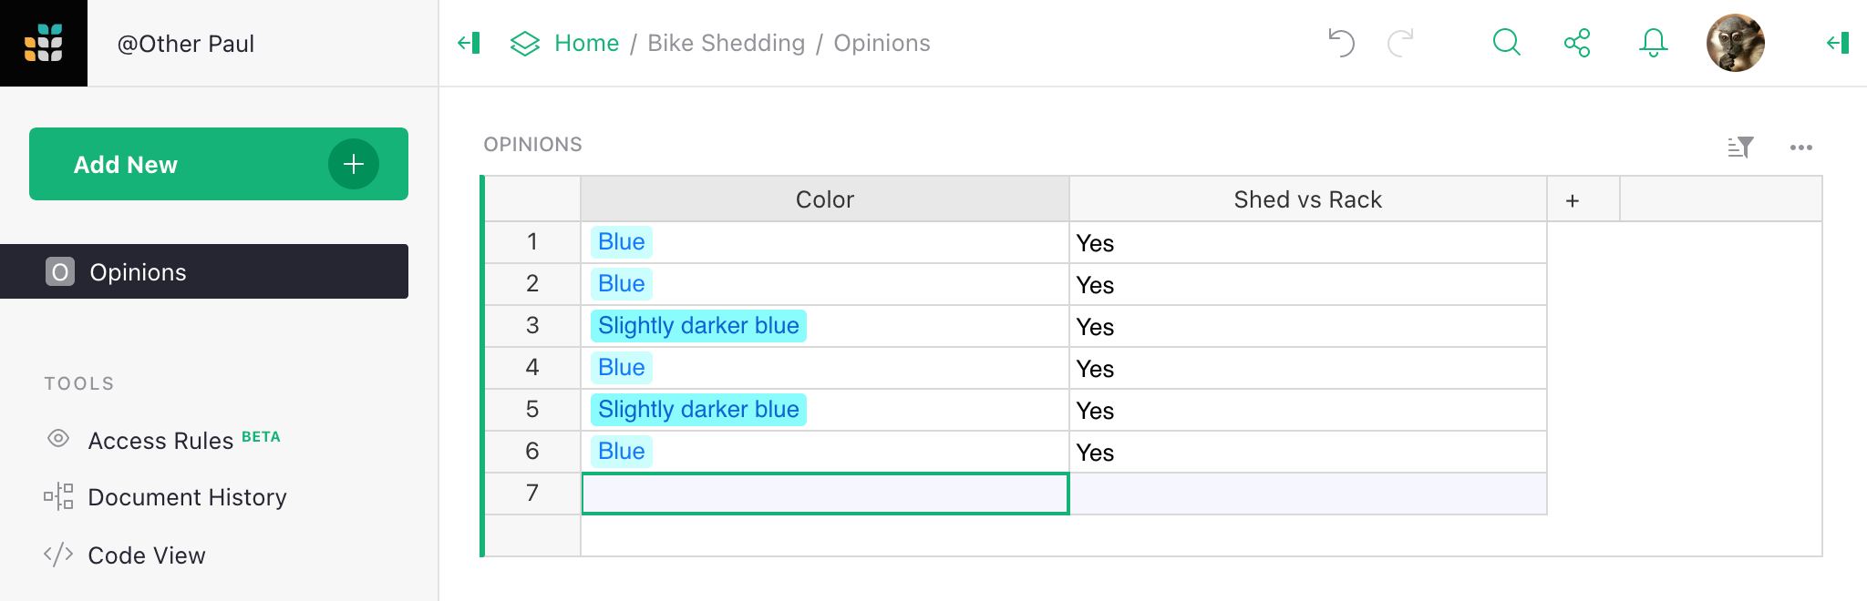
Task: Click the Add New button
Action: 219,164
